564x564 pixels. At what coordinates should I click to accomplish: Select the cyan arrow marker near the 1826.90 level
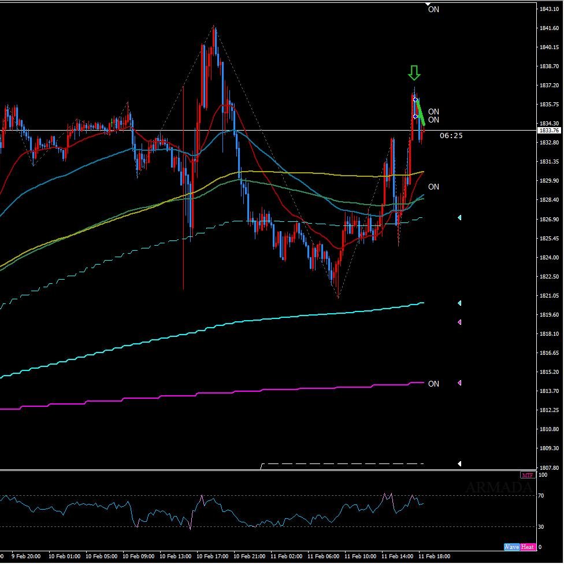459,218
